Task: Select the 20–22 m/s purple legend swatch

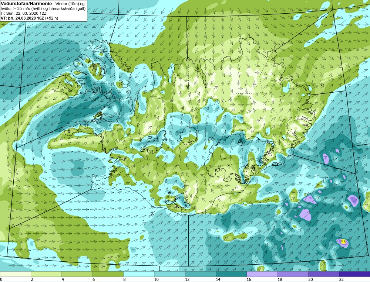Action: pyautogui.click(x=324, y=274)
